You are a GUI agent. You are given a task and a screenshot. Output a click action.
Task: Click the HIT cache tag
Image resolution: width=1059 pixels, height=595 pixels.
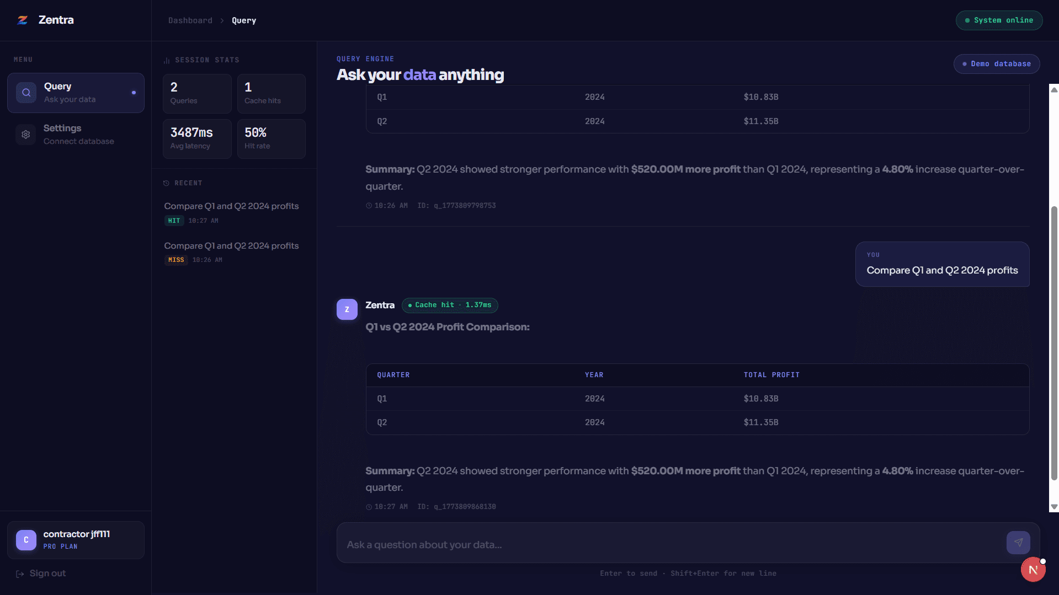(x=174, y=221)
